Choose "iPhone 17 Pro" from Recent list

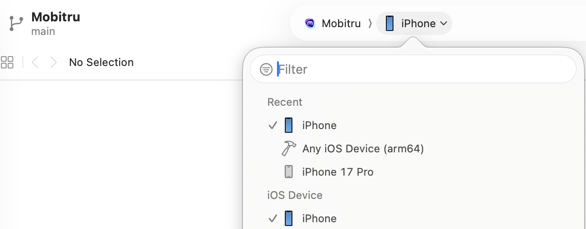coord(338,172)
